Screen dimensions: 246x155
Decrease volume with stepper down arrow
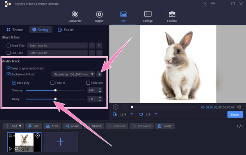pyautogui.click(x=100, y=92)
